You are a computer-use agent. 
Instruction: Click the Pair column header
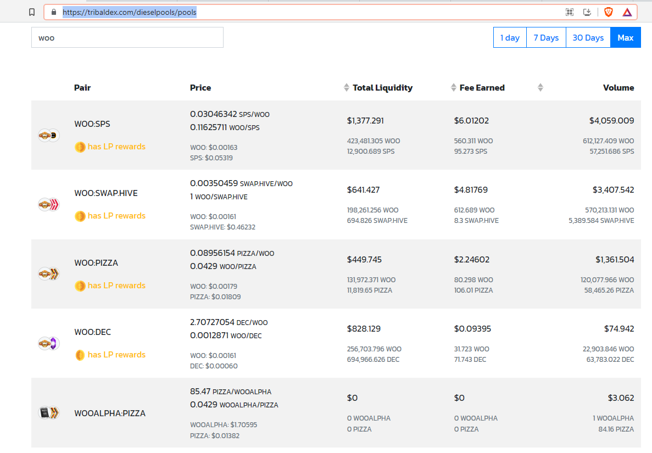point(82,88)
